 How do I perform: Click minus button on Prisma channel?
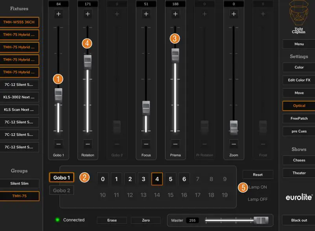[175, 144]
